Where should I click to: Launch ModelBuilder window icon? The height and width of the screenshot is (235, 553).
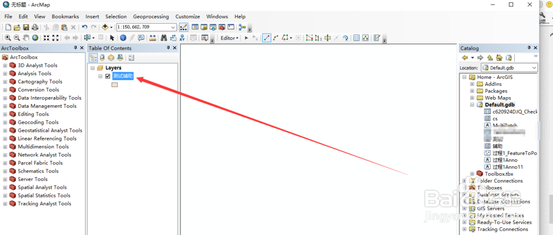click(242, 27)
